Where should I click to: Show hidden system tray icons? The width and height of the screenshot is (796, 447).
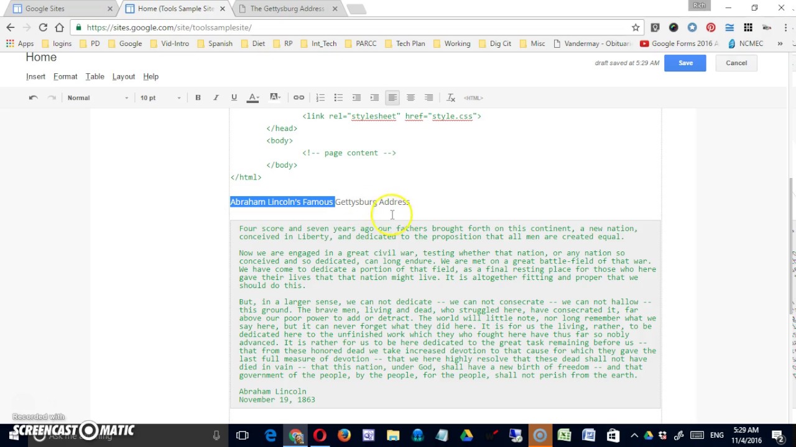tap(634, 436)
